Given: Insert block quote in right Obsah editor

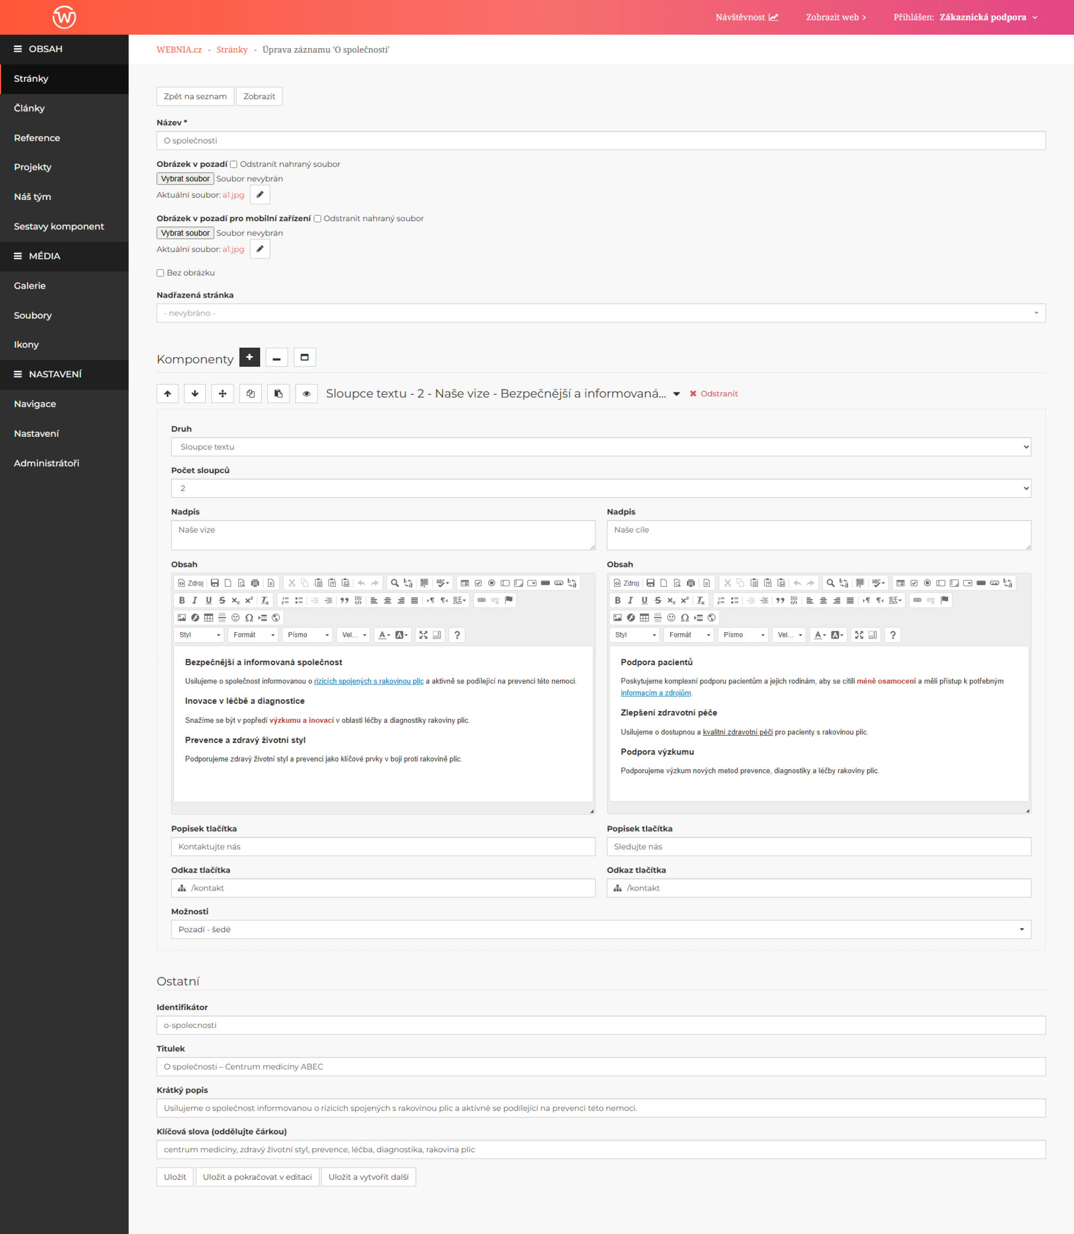Looking at the screenshot, I should pos(780,600).
